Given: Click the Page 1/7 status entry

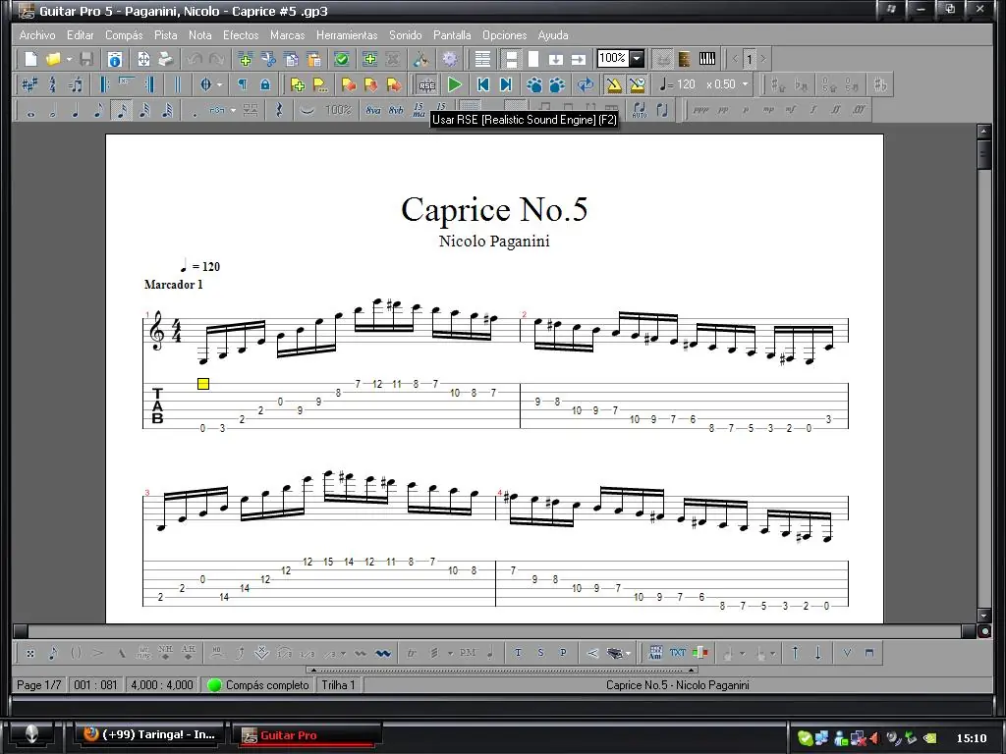Looking at the screenshot, I should [38, 685].
